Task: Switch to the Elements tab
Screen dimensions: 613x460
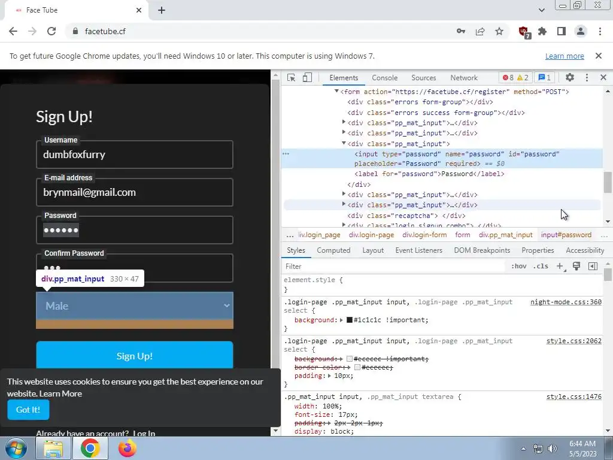Action: coord(344,78)
